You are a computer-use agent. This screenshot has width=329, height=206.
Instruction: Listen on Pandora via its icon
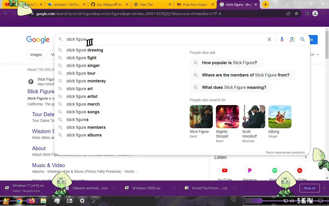point(250,170)
